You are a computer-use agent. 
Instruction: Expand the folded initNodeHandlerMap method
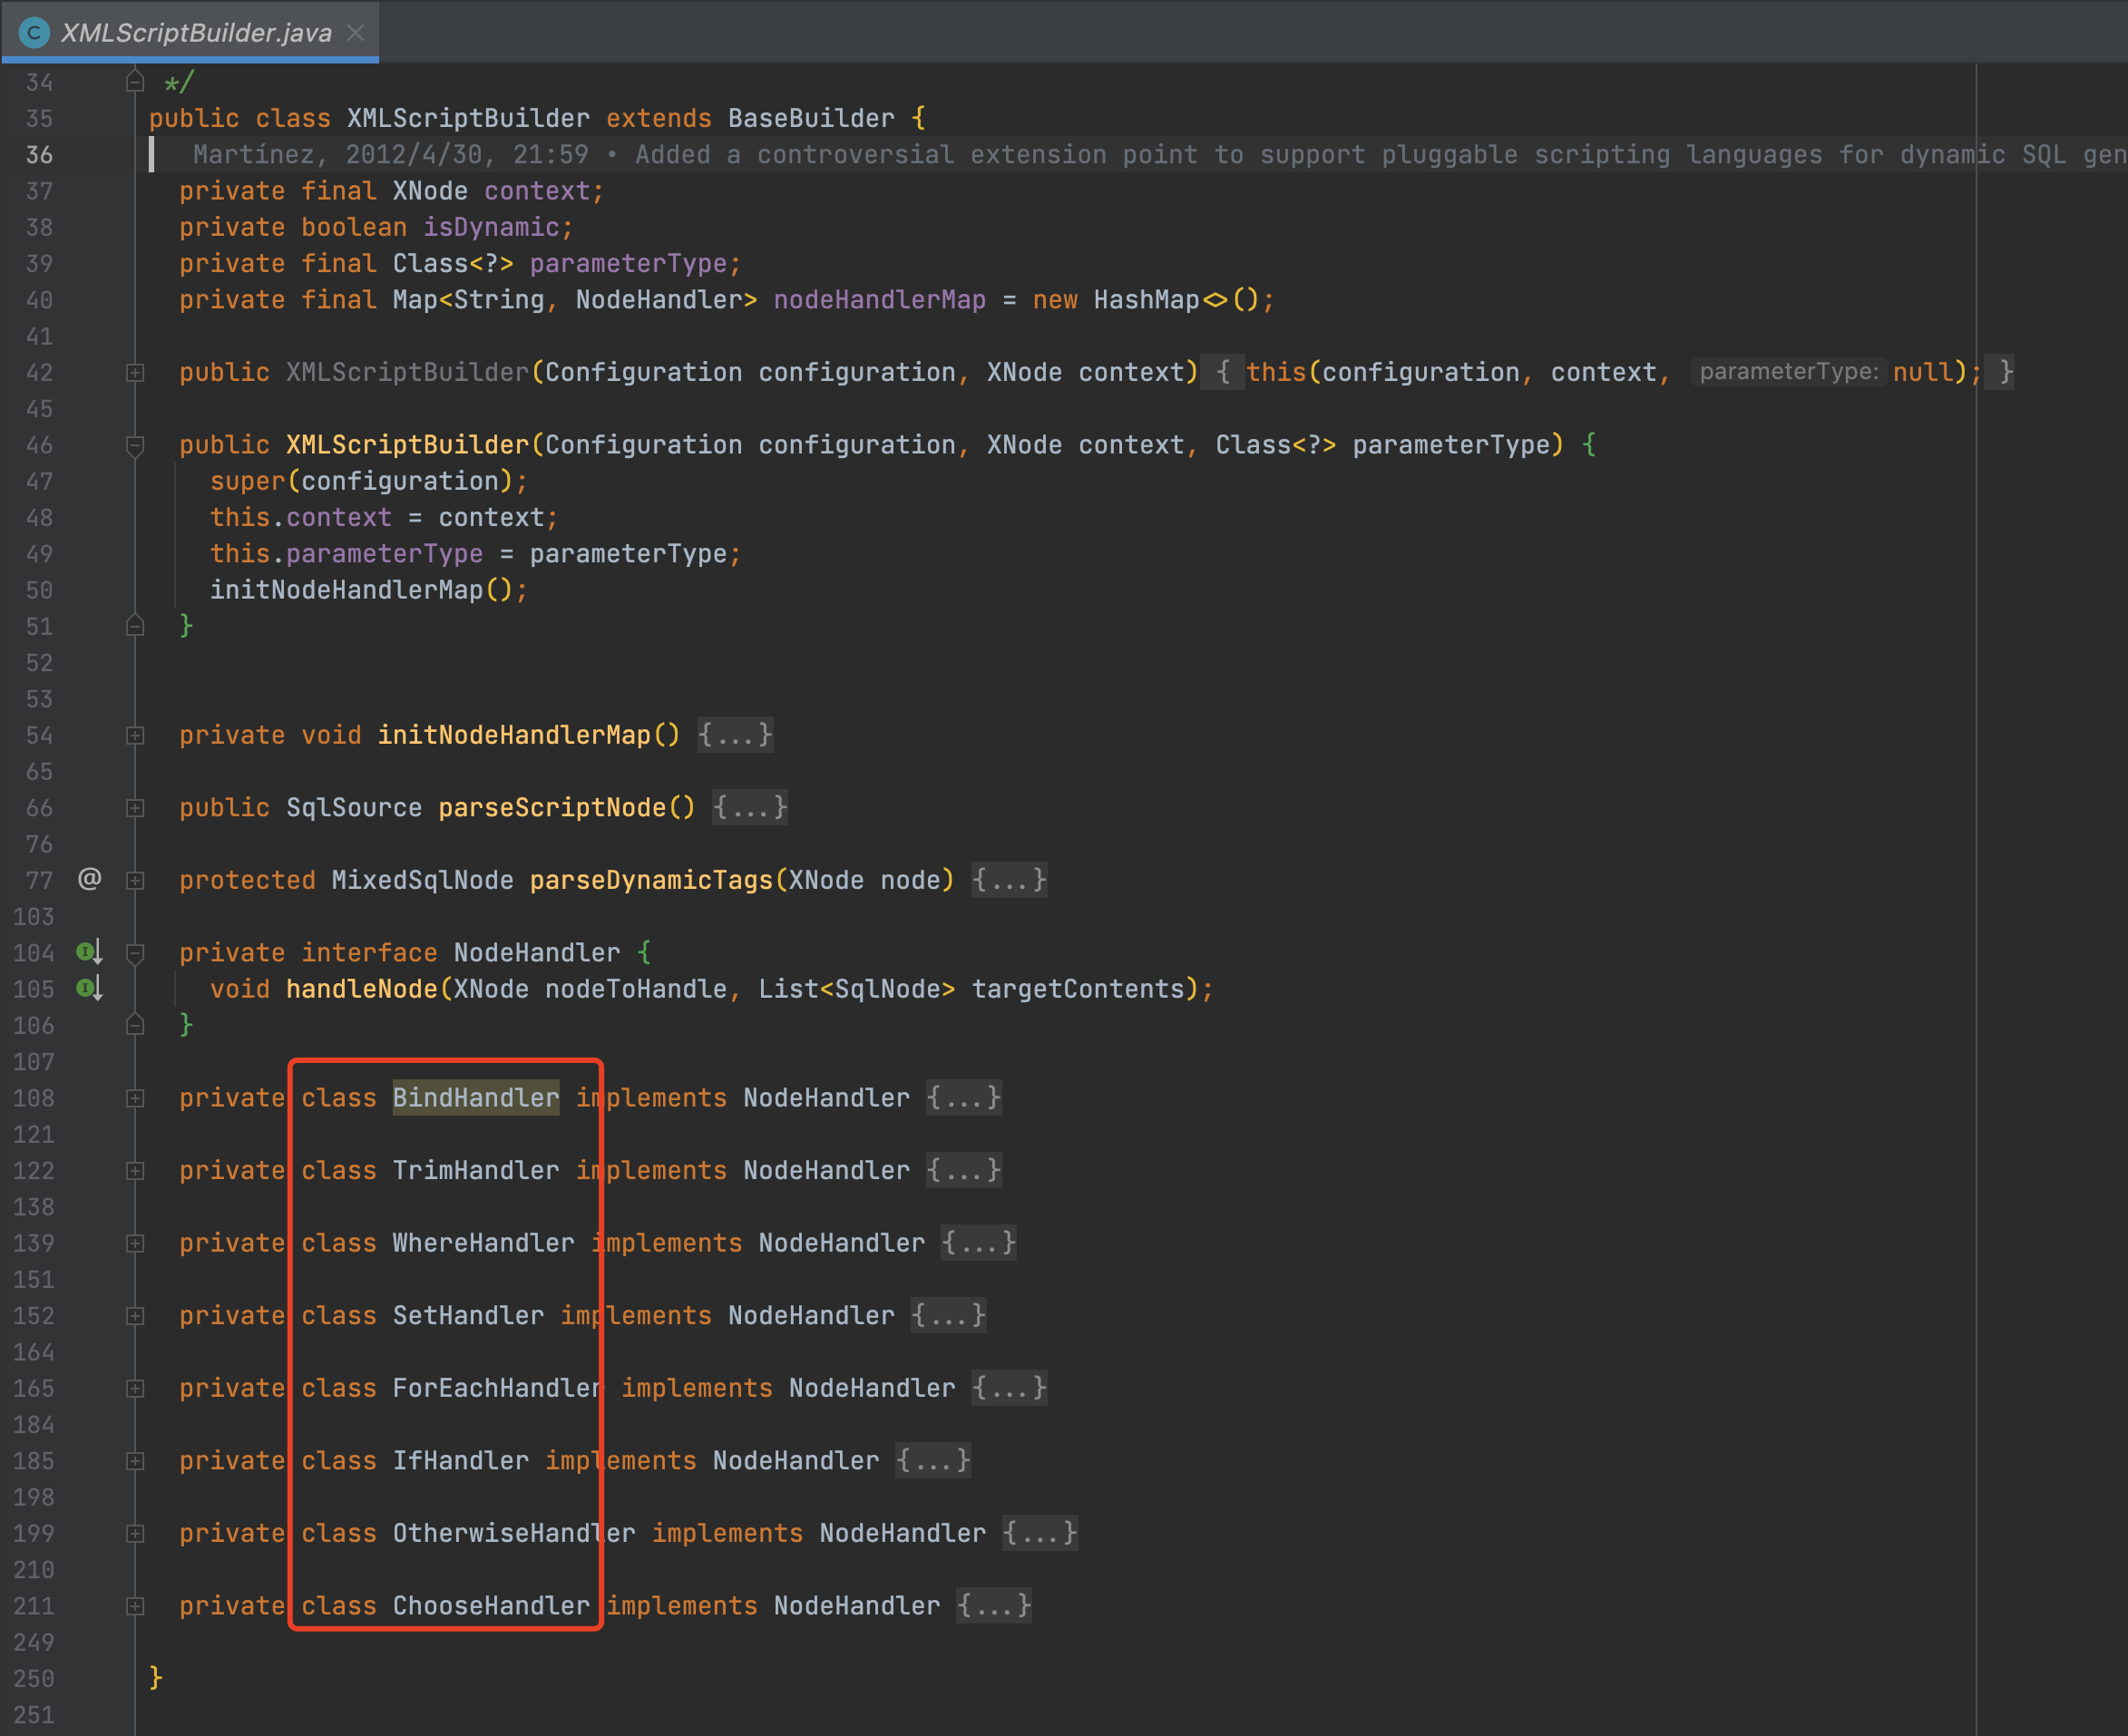pyautogui.click(x=135, y=736)
